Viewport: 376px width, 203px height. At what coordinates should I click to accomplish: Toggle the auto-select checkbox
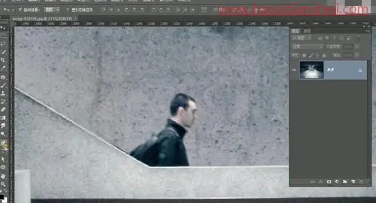pyautogui.click(x=20, y=10)
